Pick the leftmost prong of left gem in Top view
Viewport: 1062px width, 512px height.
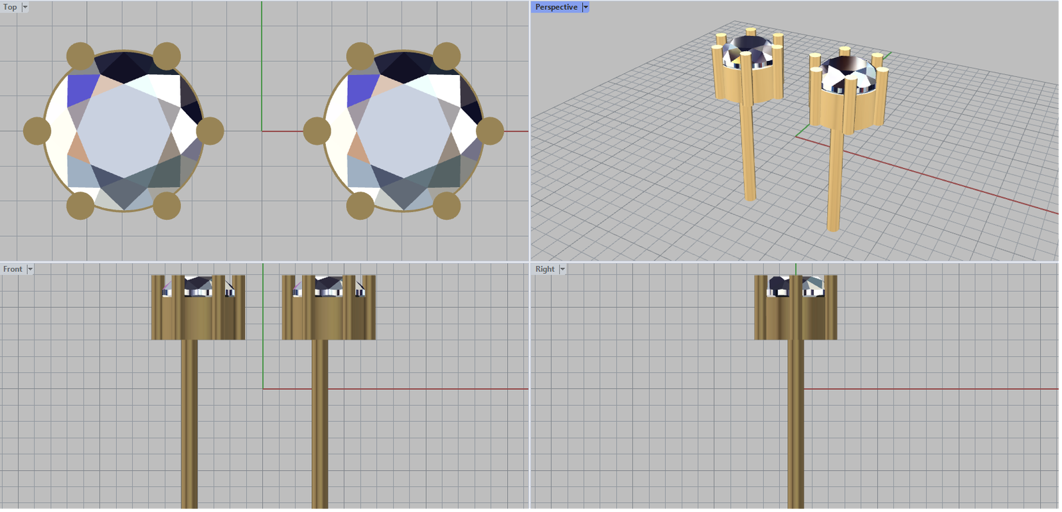click(x=37, y=131)
